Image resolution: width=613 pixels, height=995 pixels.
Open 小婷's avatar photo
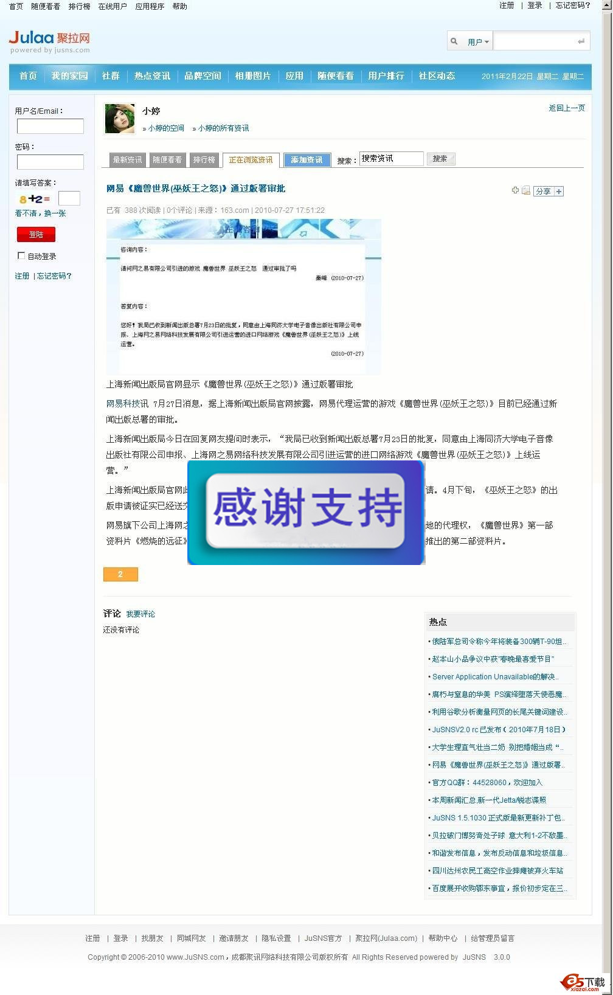coord(120,119)
